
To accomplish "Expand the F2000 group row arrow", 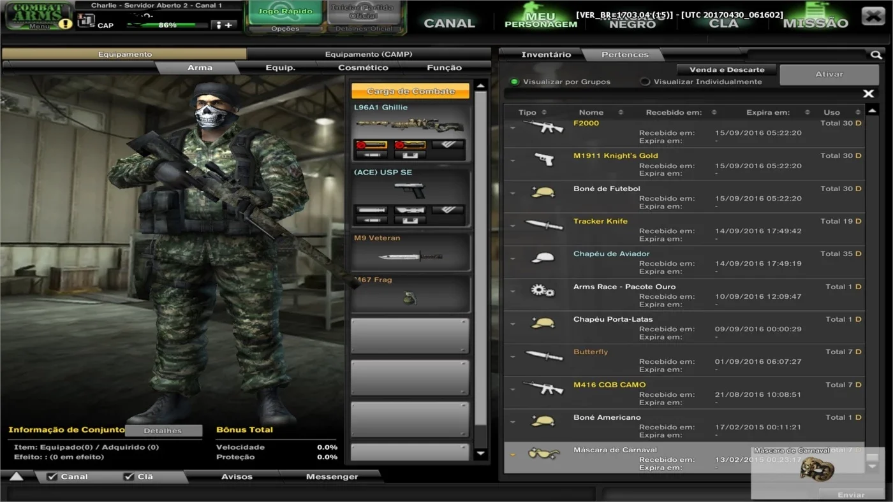I will coord(513,127).
